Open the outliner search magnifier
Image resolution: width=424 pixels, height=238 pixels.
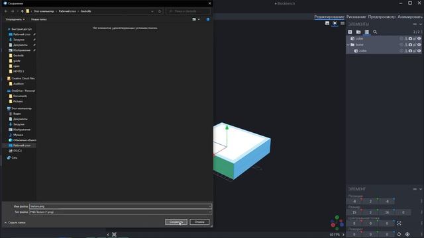pyautogui.click(x=375, y=32)
